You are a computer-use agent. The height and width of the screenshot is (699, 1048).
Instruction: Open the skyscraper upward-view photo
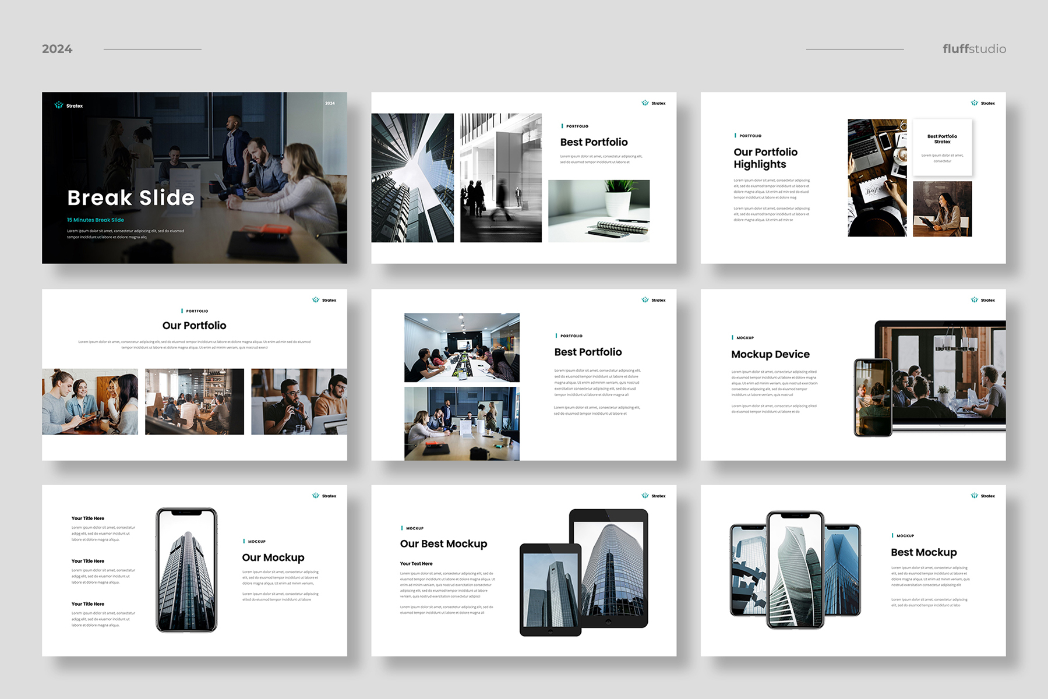(x=412, y=178)
